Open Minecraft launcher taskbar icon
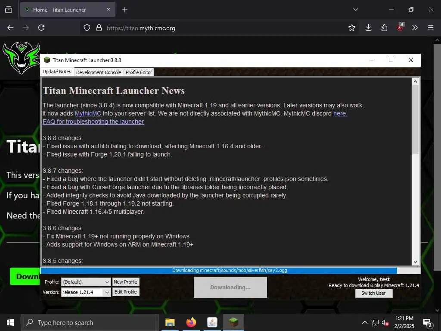The height and width of the screenshot is (331, 441). tap(233, 322)
